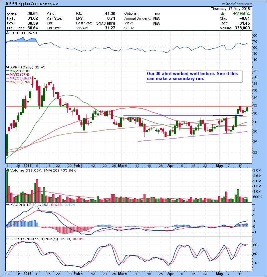Click the +2.64% percent change value
The height and width of the screenshot is (277, 267).
241,14
